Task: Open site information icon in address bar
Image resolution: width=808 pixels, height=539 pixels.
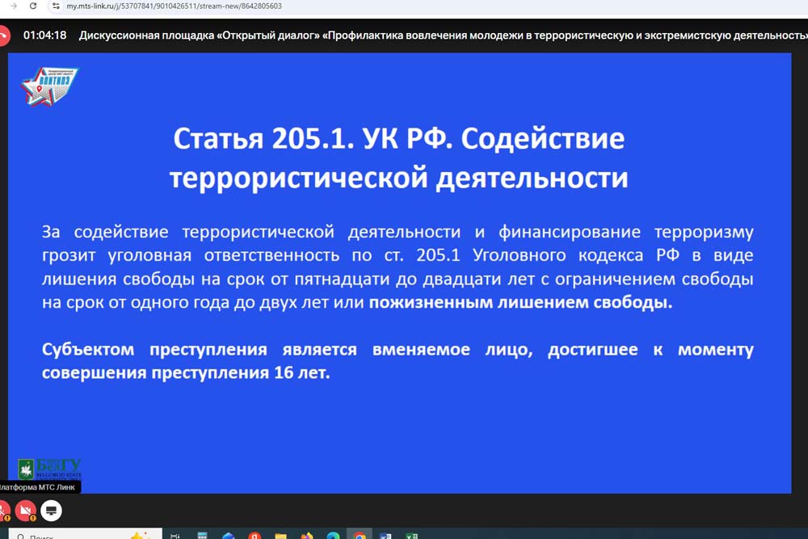Action: tap(56, 6)
